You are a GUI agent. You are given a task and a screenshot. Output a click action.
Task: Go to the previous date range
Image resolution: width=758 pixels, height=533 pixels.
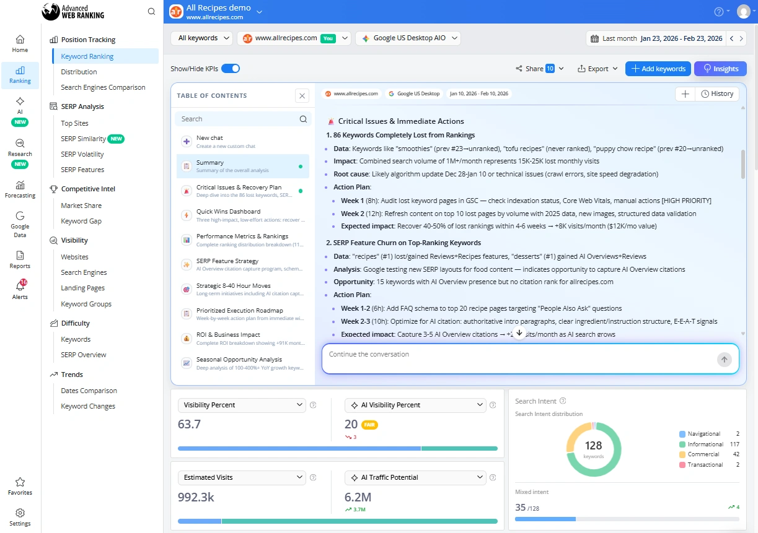(x=732, y=38)
